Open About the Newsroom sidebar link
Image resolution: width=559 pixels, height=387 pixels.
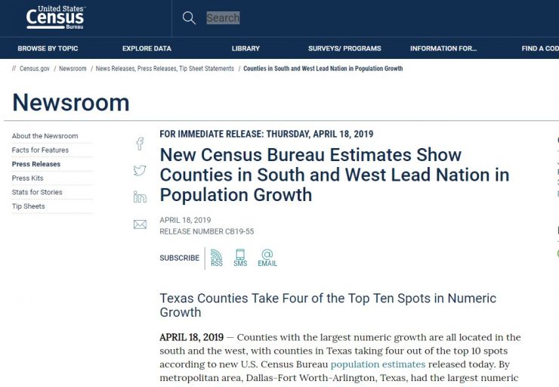(45, 136)
